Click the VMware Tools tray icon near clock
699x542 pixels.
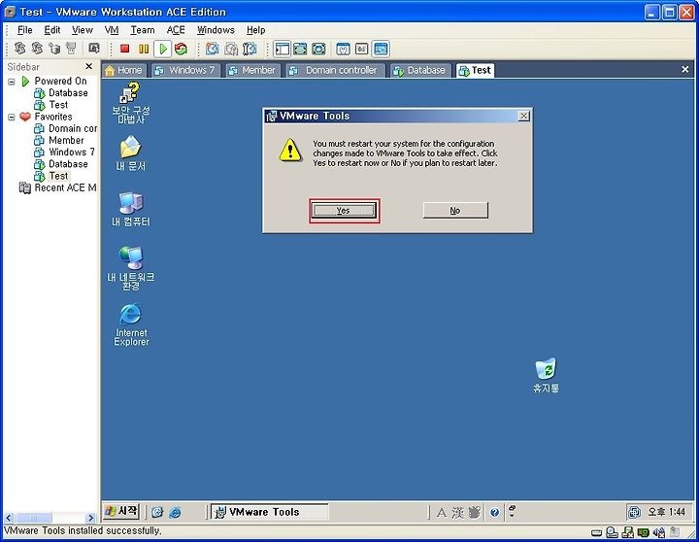click(x=634, y=512)
